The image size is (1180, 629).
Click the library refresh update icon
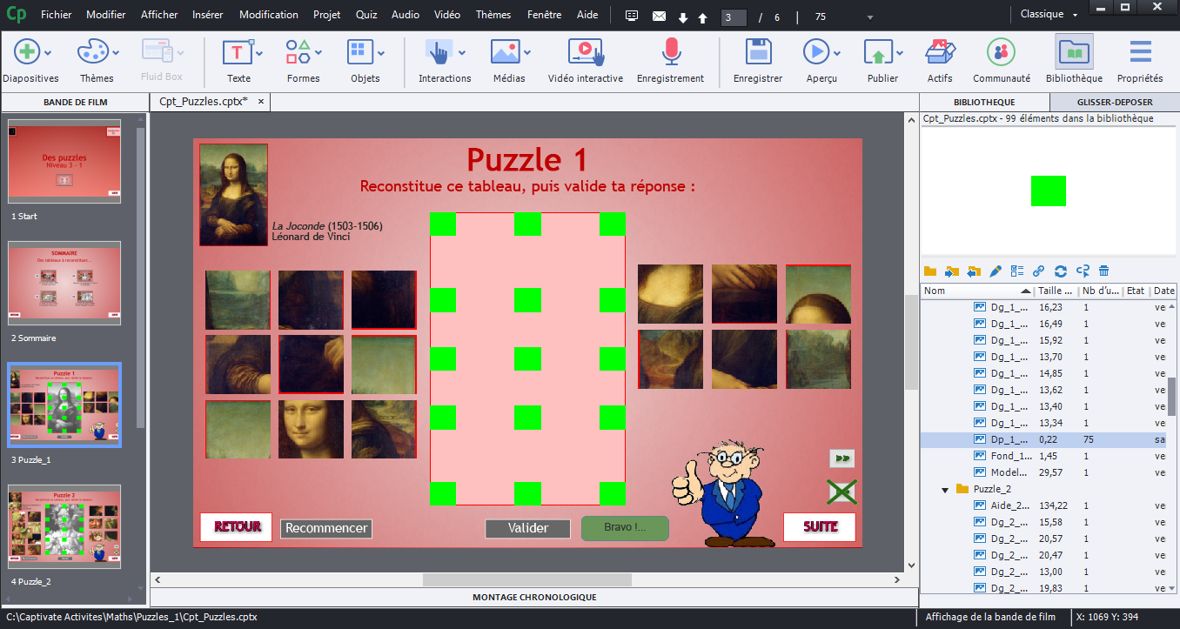(x=1060, y=271)
